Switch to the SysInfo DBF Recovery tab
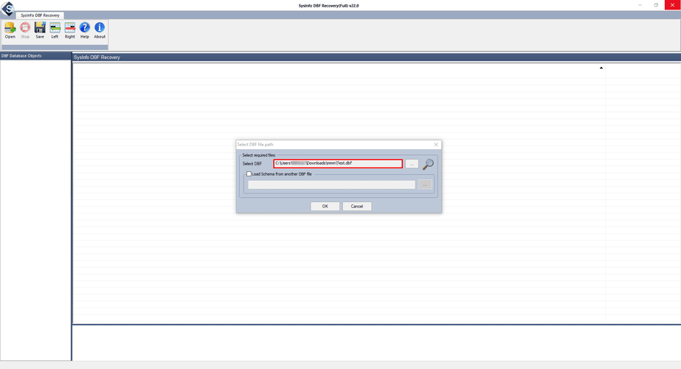 point(40,15)
